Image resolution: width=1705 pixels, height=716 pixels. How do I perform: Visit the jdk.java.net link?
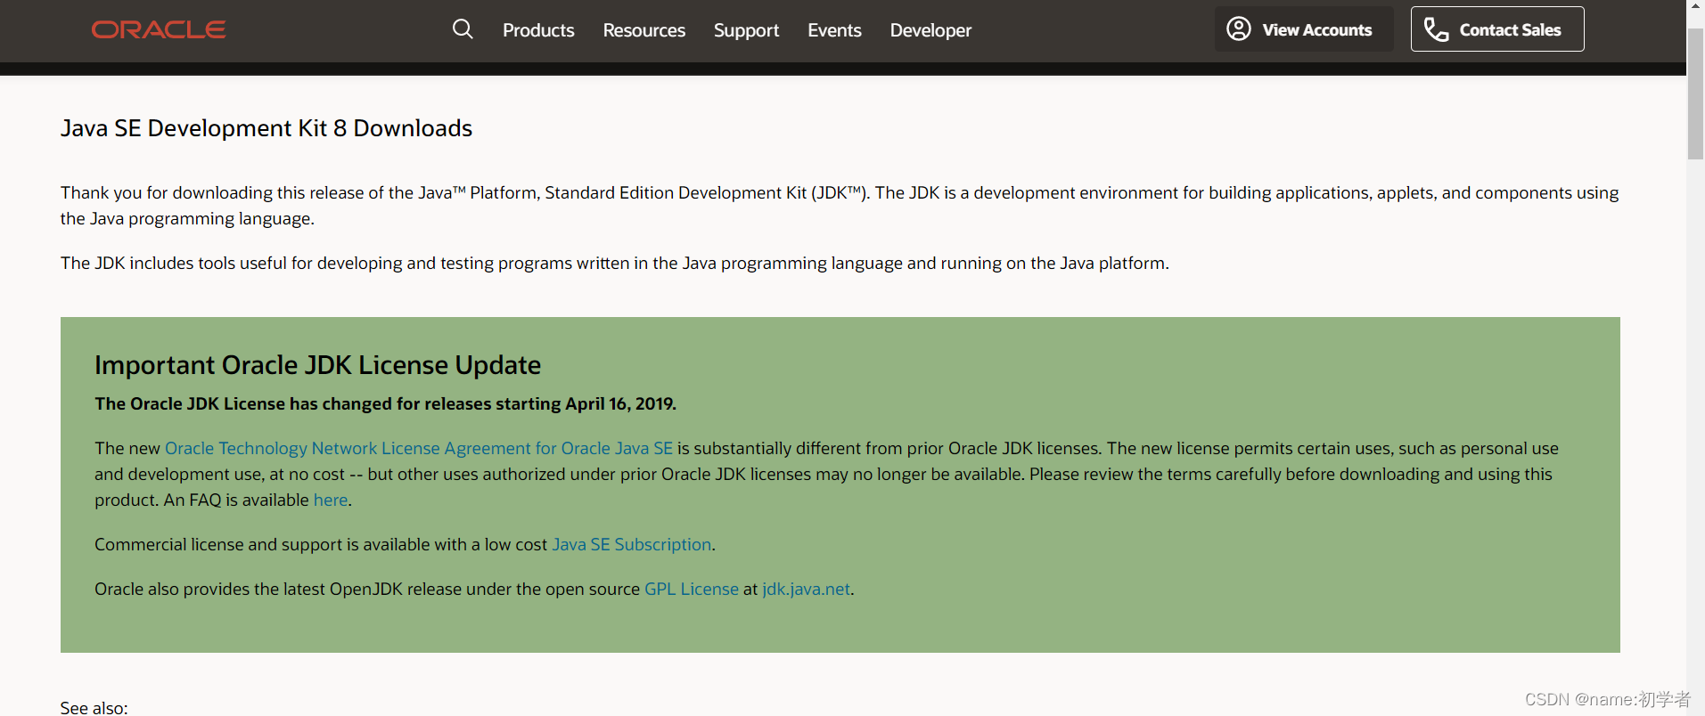[x=807, y=590]
